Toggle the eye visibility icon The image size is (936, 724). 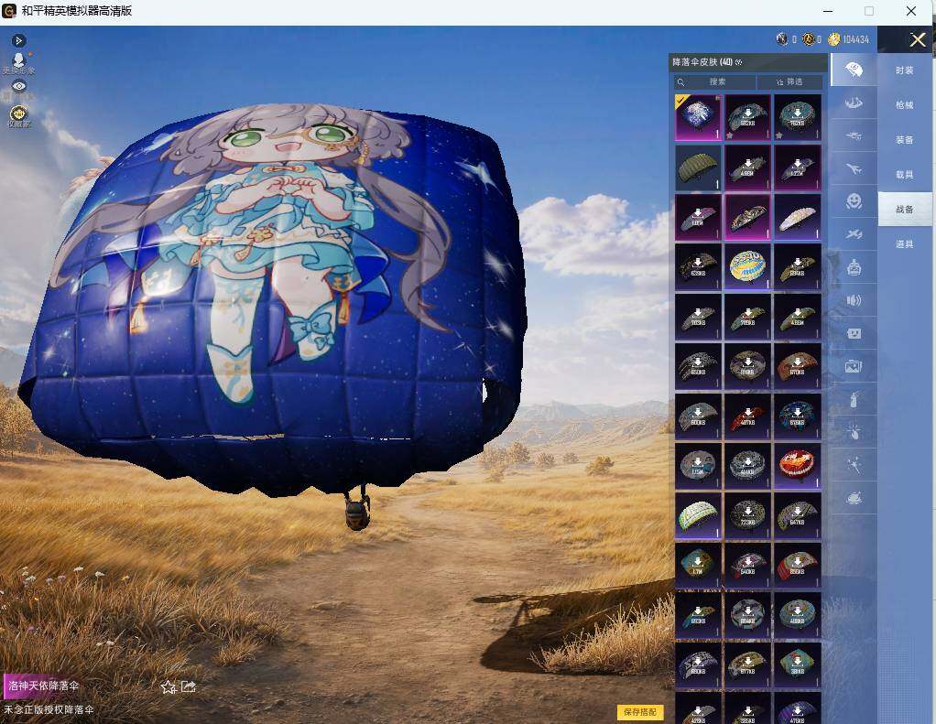pyautogui.click(x=19, y=86)
